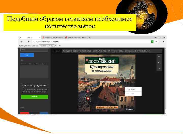Click the show original button in translation bar
This screenshot has height=137, width=183.
(47, 46)
